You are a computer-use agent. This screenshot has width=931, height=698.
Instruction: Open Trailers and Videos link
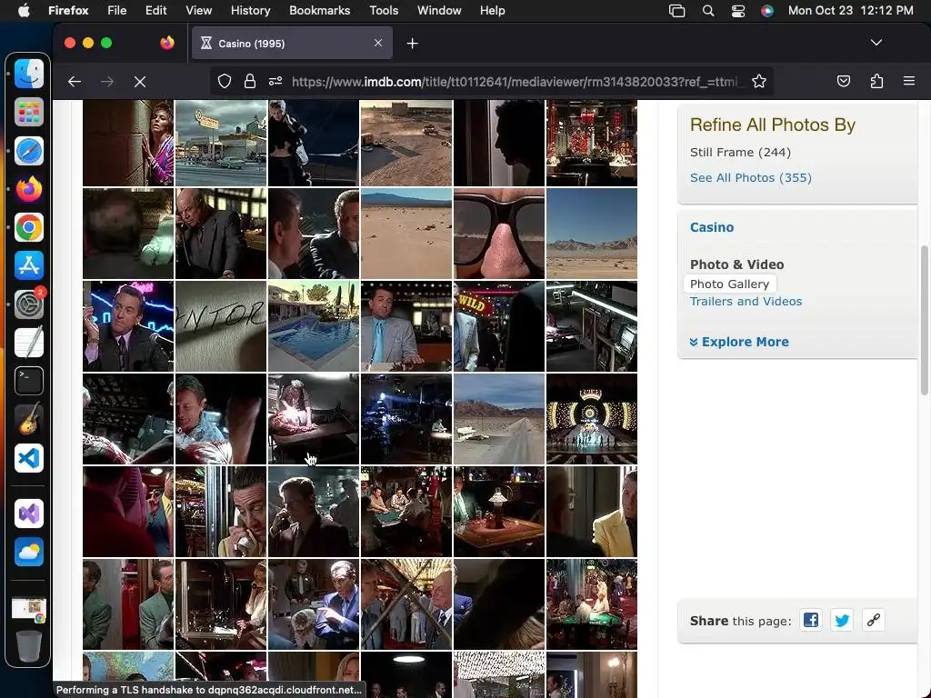pyautogui.click(x=746, y=301)
